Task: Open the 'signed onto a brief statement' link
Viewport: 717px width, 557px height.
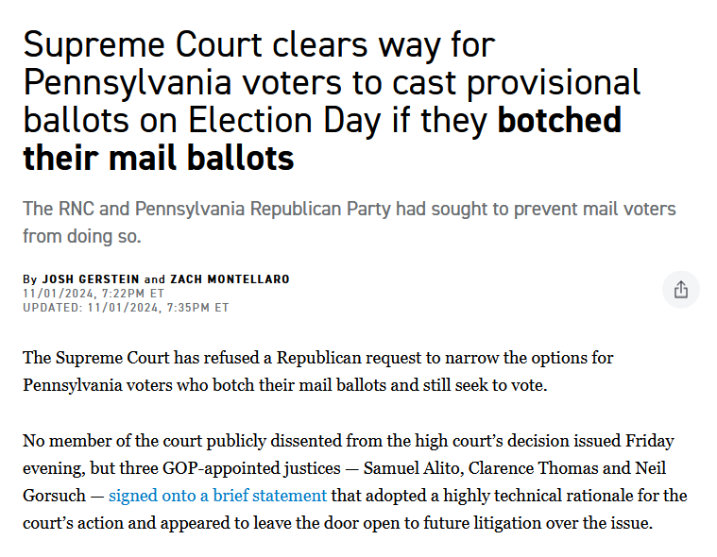Action: tap(217, 496)
